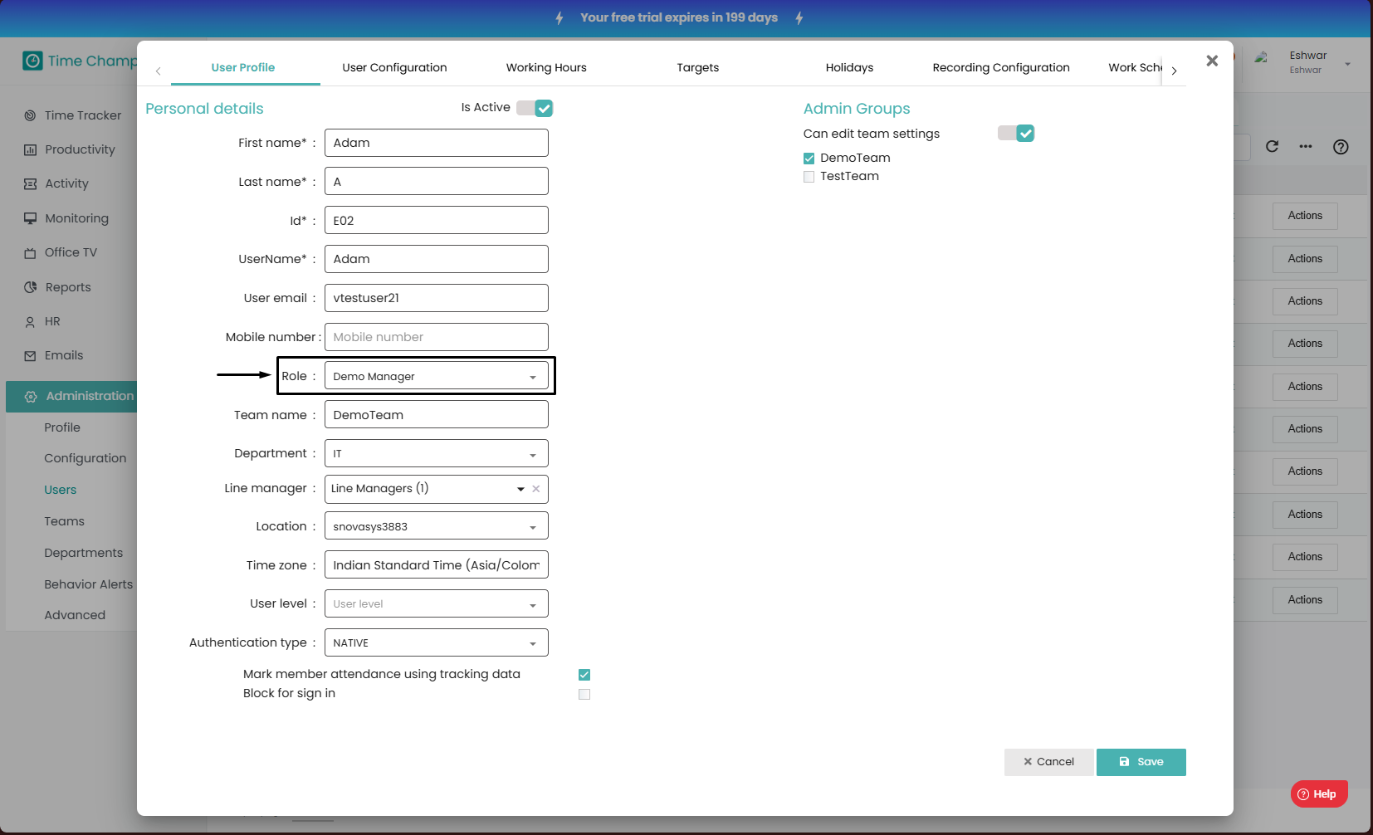
Task: Disable the Can edit team settings toggle
Action: pos(1016,134)
